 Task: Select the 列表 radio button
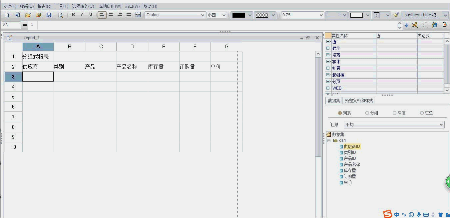pos(340,113)
